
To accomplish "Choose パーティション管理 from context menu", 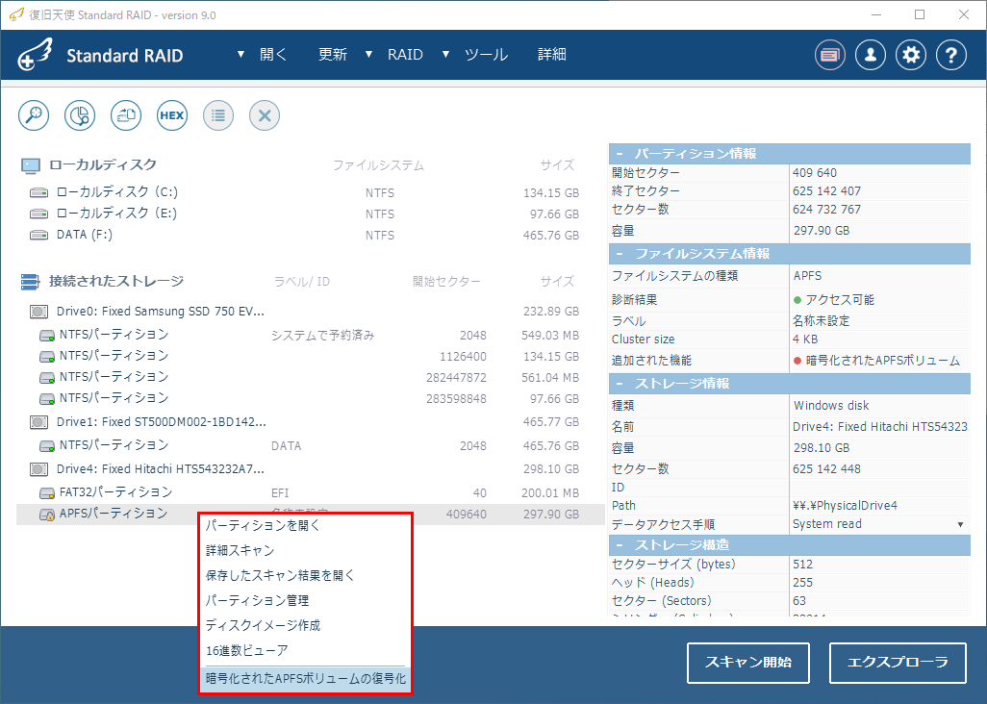I will pyautogui.click(x=305, y=600).
